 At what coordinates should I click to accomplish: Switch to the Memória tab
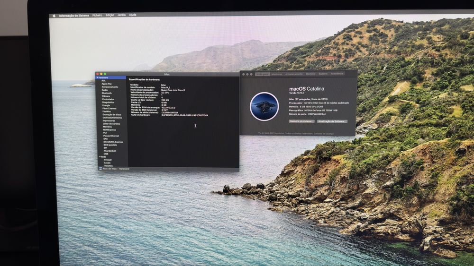310,74
